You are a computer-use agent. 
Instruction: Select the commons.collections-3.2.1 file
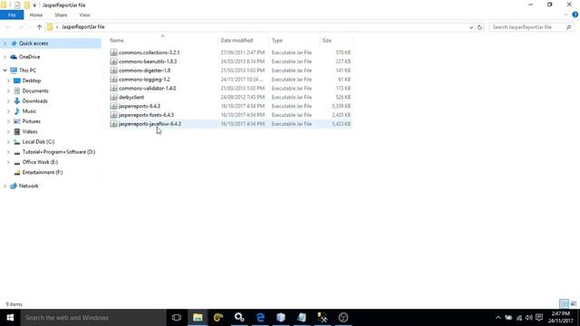[x=149, y=53]
